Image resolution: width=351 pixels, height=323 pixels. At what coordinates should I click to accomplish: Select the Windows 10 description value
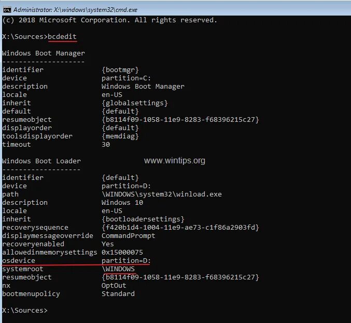pyautogui.click(x=122, y=203)
